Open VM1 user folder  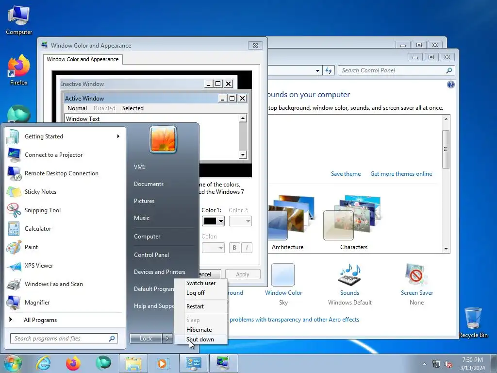pos(140,167)
